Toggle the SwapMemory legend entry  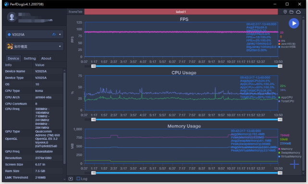coord(289,153)
